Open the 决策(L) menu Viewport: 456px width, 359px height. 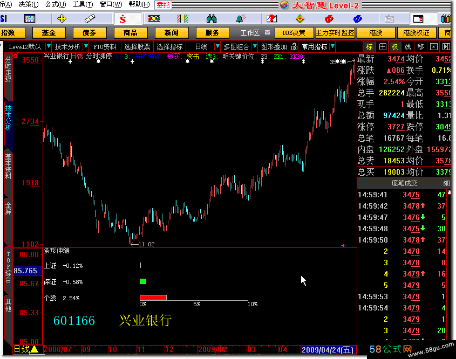tap(29, 4)
